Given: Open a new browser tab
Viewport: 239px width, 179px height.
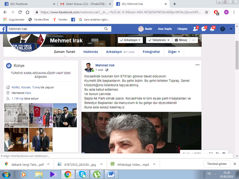Looking at the screenshot, I should (x=175, y=4).
